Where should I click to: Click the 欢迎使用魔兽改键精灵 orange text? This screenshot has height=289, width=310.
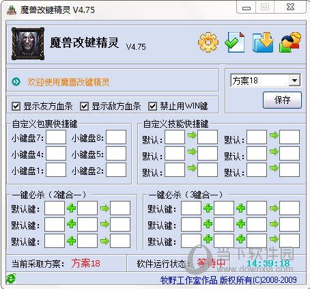pos(68,82)
